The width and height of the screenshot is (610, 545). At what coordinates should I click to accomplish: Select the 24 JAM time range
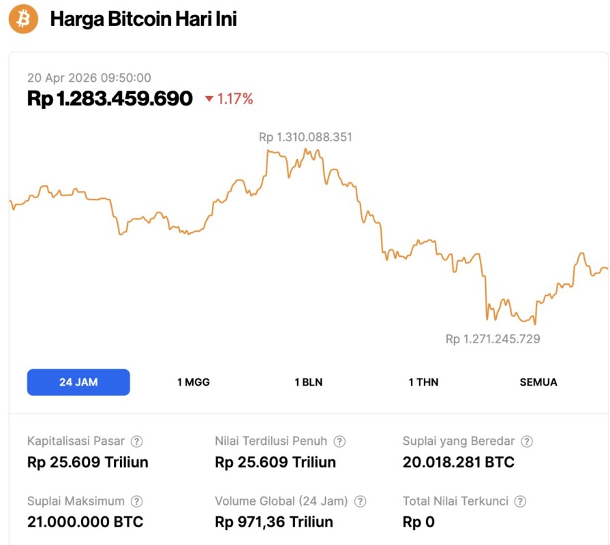pyautogui.click(x=78, y=382)
